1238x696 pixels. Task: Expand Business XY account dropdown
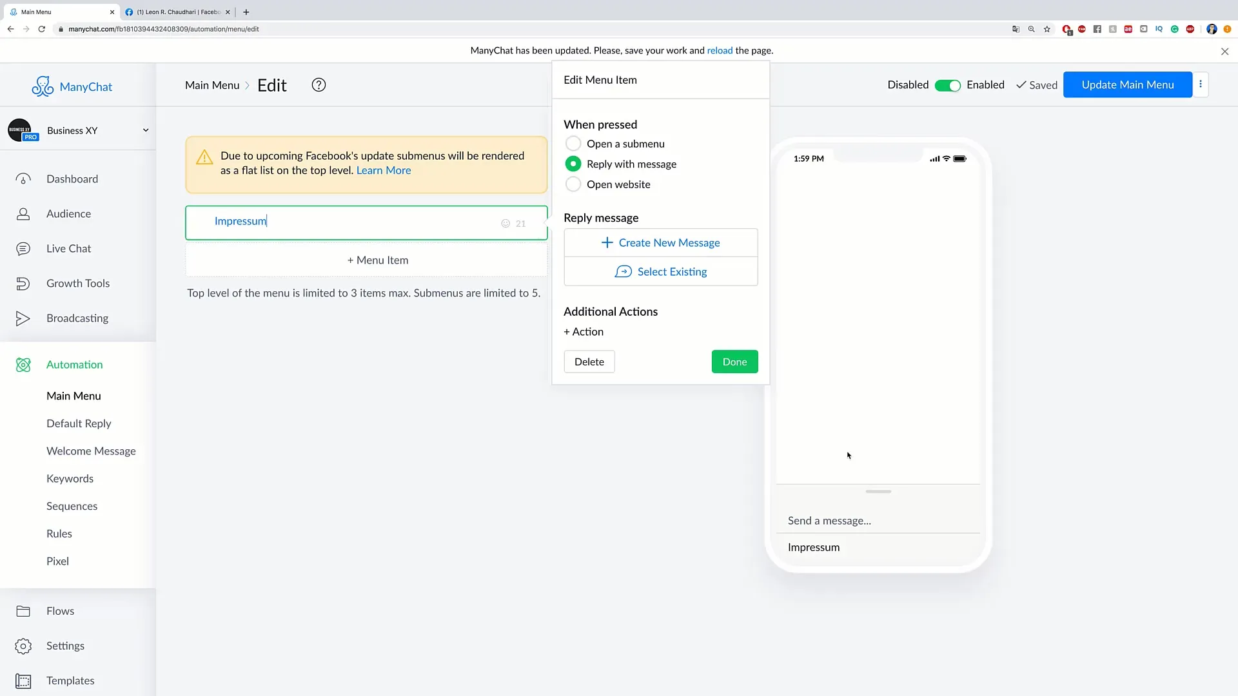click(x=144, y=130)
